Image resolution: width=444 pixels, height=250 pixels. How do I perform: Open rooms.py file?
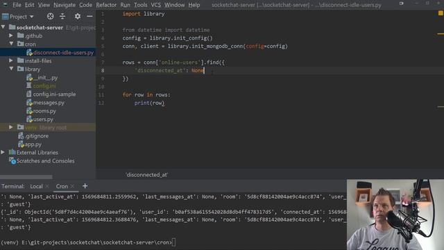pos(44,111)
